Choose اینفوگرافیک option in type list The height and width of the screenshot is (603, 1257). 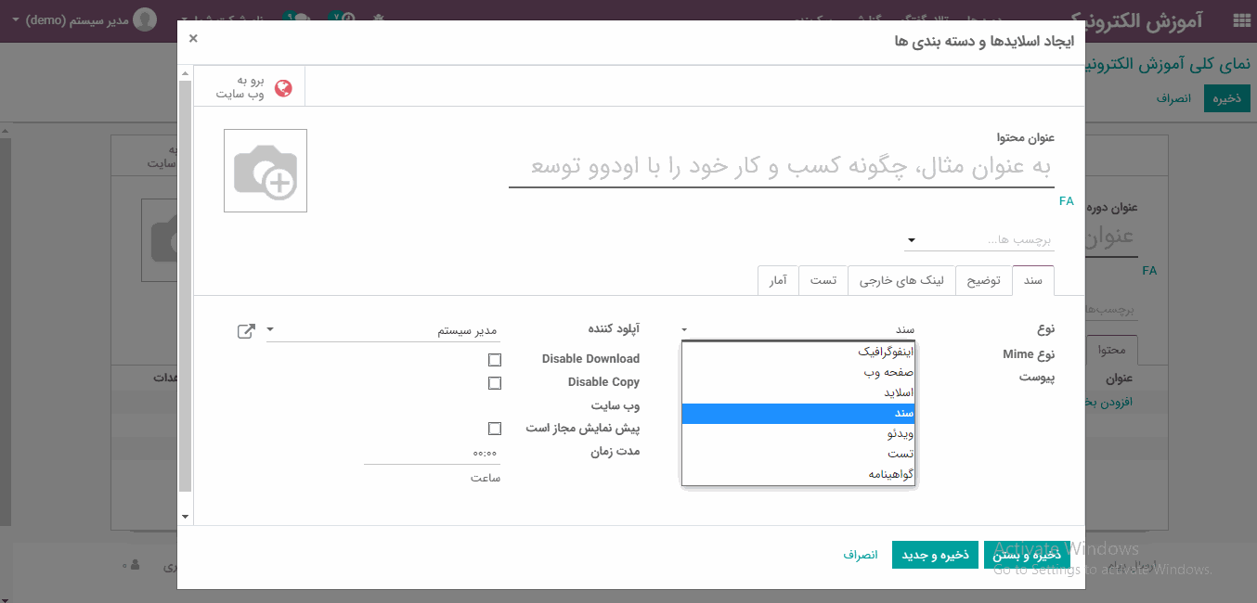point(798,352)
